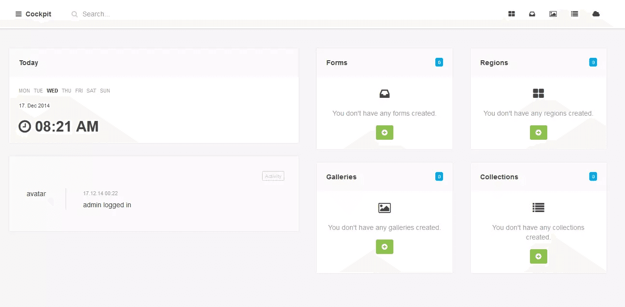The width and height of the screenshot is (625, 307).
Task: Click the Galleries count badge
Action: [439, 176]
